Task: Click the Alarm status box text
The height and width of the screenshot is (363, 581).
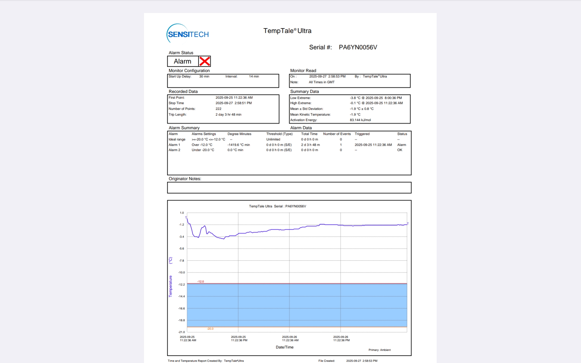Action: pos(182,61)
